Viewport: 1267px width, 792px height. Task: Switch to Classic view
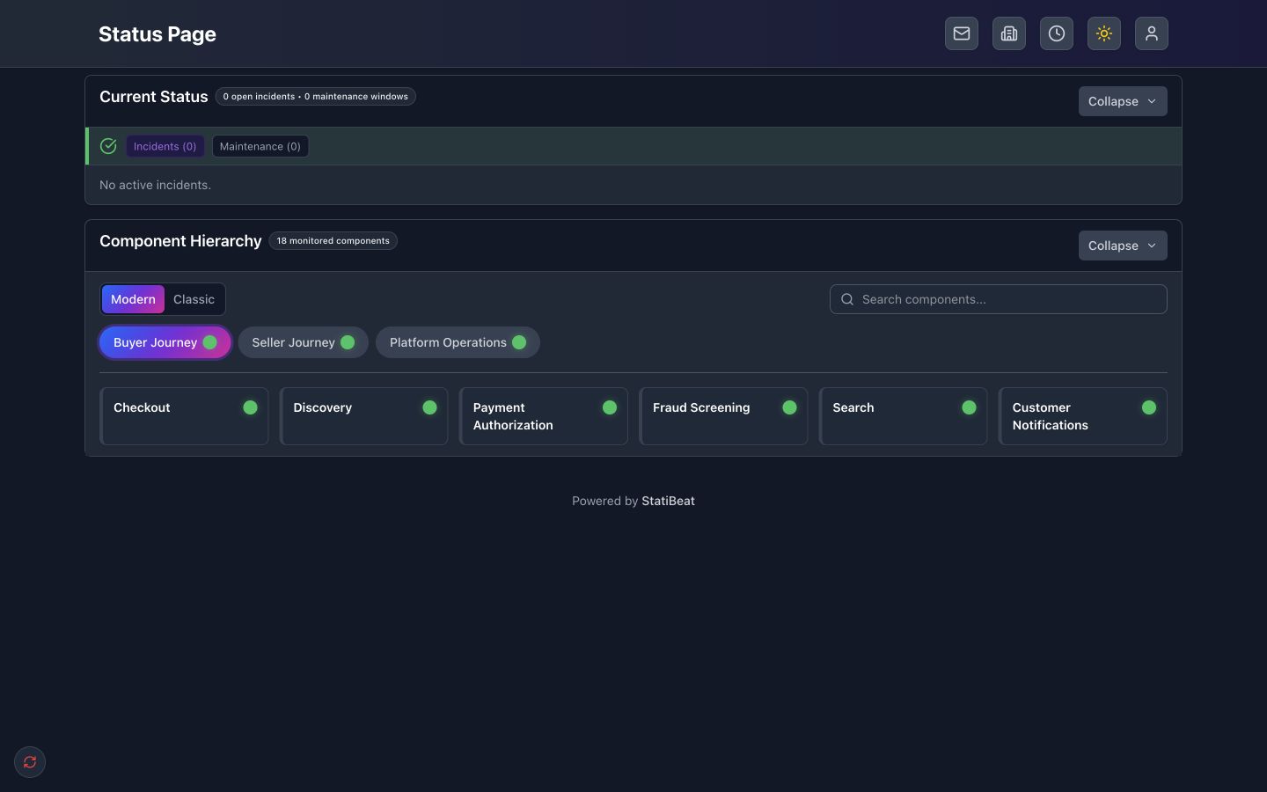194,299
